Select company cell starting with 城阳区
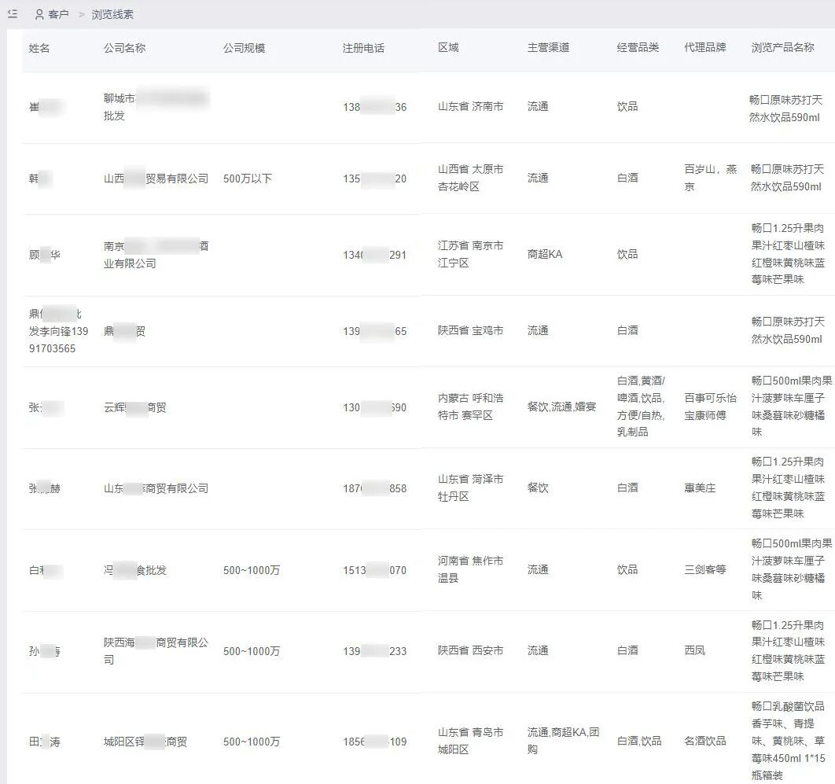 (145, 742)
